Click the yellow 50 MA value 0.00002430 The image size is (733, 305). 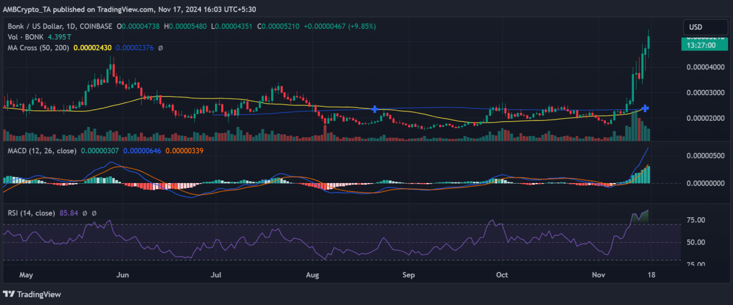(92, 48)
